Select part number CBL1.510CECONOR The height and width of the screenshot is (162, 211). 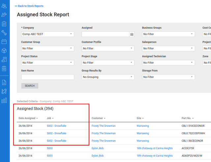[193, 126]
